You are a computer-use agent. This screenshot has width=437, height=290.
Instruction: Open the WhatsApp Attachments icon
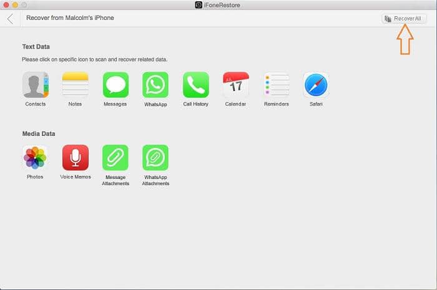(155, 158)
